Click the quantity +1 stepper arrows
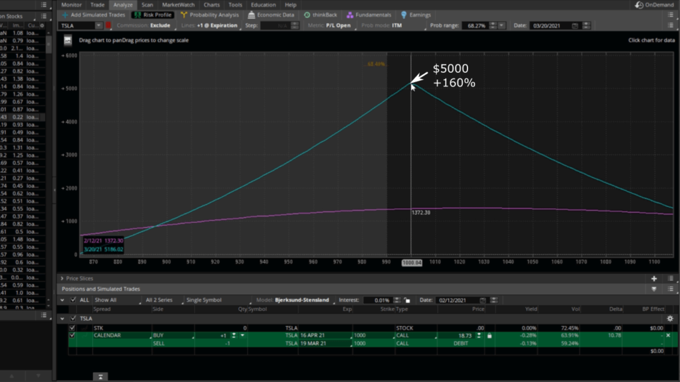Screen dimensions: 680x382 point(234,335)
